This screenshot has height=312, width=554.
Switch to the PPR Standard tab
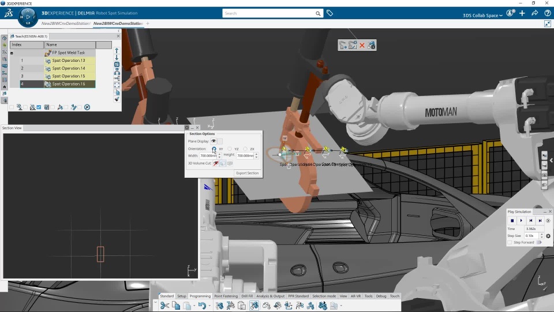(298, 296)
